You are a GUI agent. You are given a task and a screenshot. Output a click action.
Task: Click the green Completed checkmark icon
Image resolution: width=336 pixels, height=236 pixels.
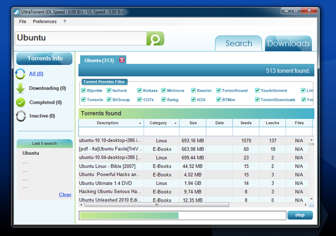21,102
